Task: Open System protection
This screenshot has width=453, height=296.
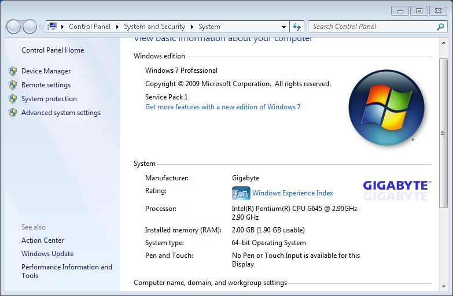Action: (49, 99)
